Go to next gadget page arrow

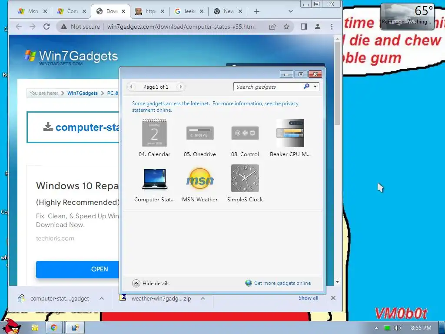pyautogui.click(x=180, y=87)
